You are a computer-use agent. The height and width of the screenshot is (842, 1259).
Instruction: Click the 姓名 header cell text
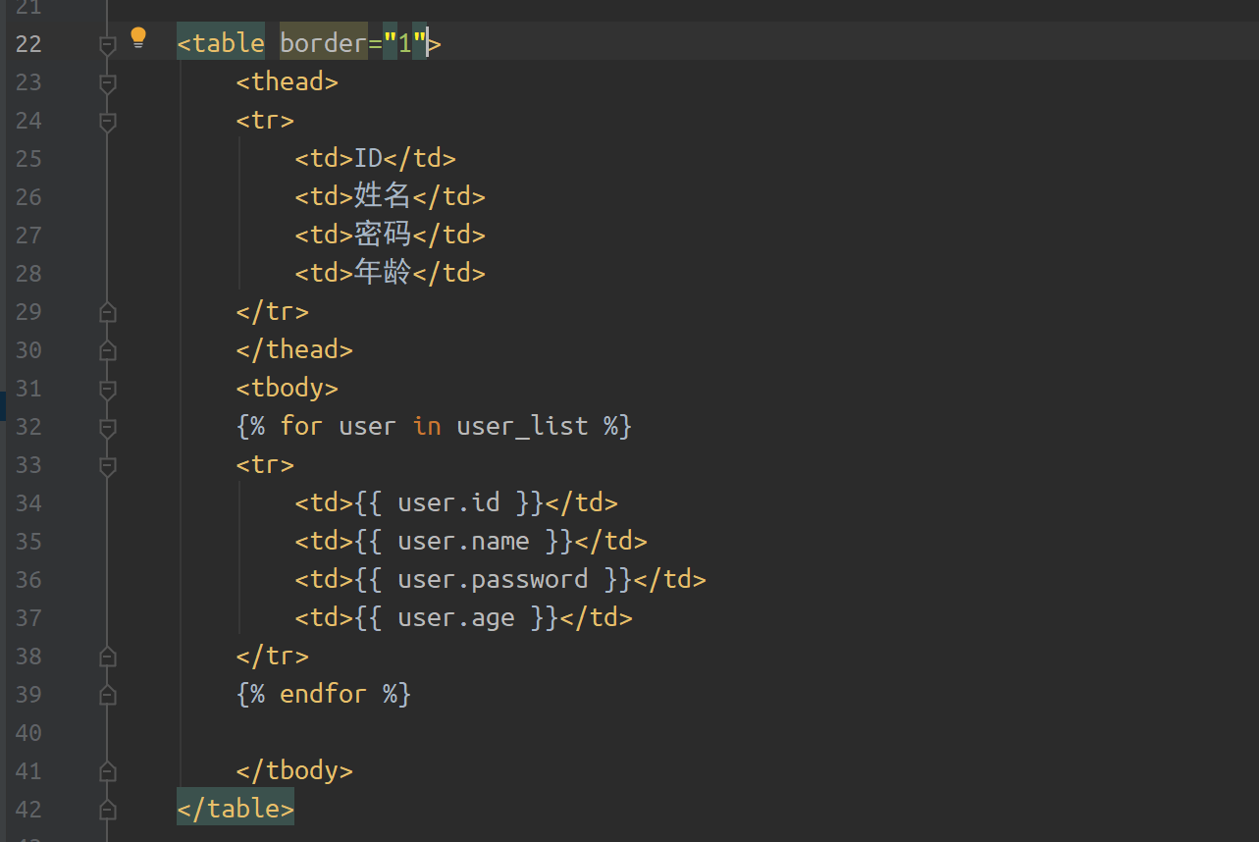click(x=383, y=196)
